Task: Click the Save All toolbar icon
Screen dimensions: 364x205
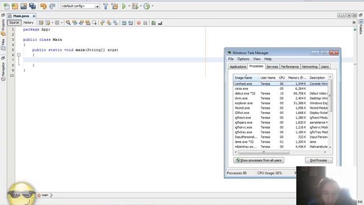Action: [32, 6]
